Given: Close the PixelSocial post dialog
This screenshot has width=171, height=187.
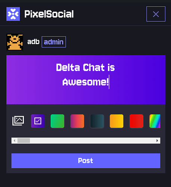Looking at the screenshot, I should coord(156,14).
